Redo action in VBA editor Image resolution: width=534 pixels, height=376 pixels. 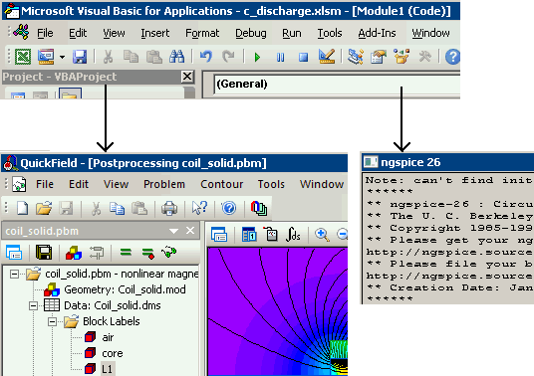[228, 57]
